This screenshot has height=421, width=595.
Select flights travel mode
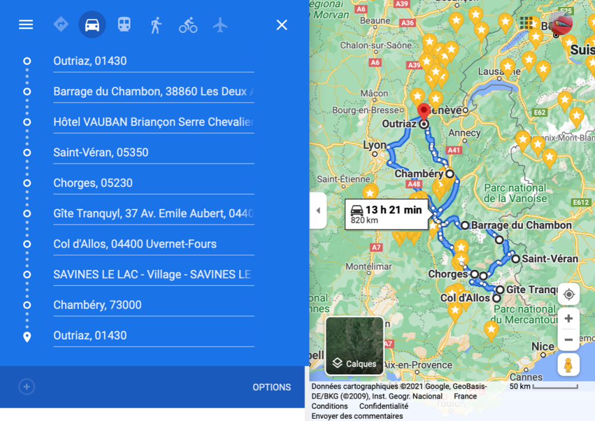pos(220,25)
